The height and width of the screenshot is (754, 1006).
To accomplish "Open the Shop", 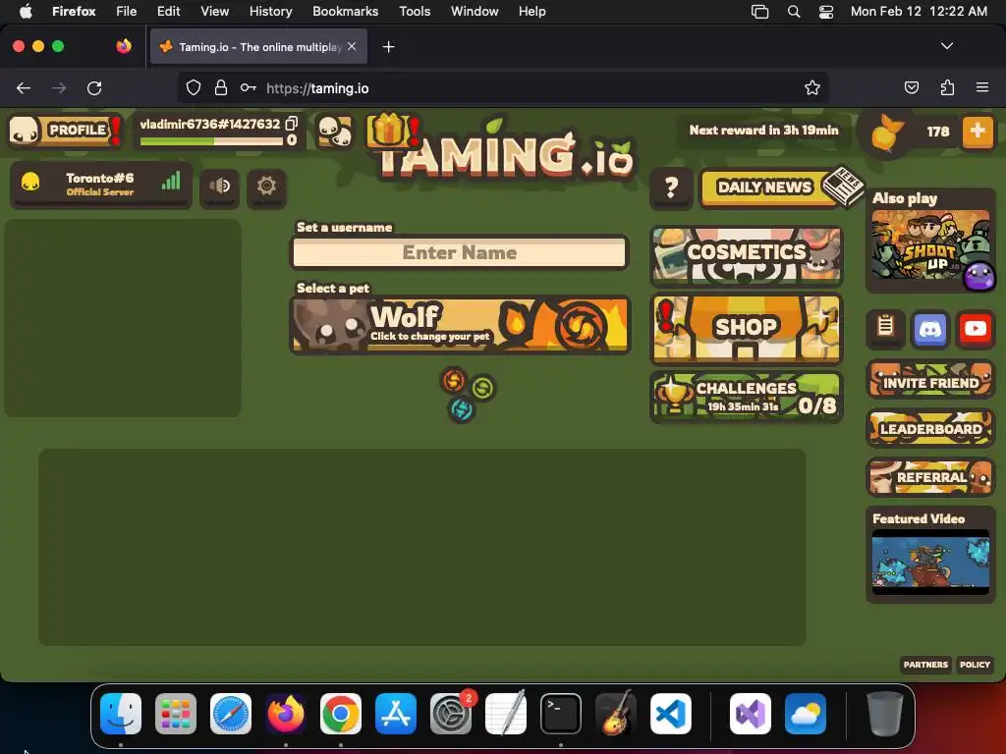I will tap(747, 328).
